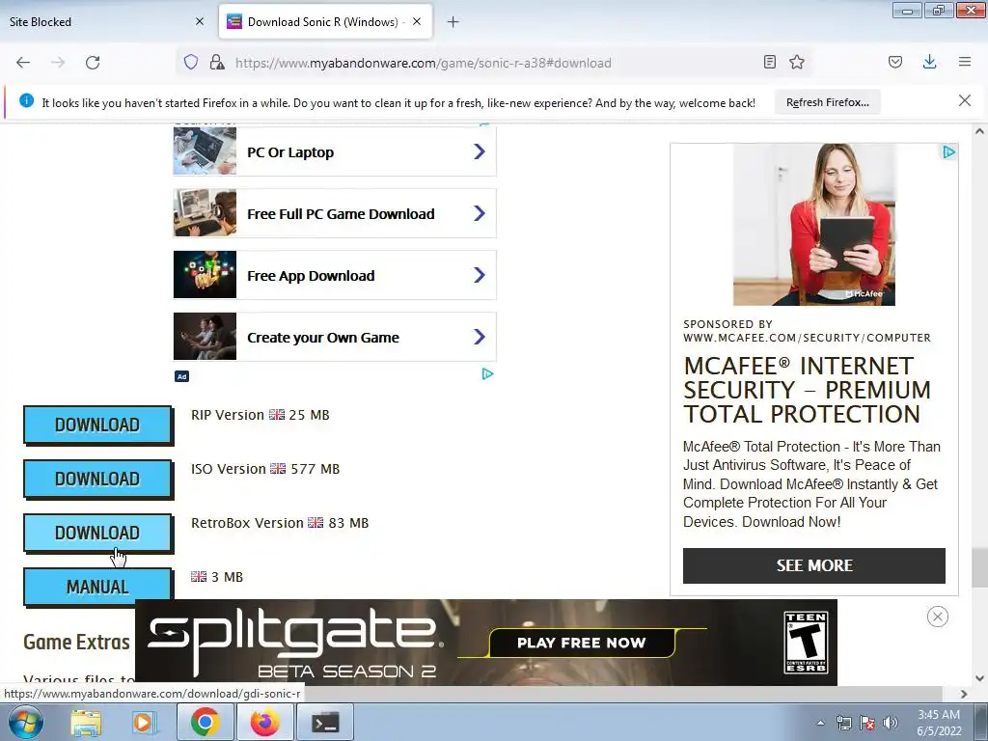Open Windows Explorer from the taskbar
This screenshot has height=741, width=988.
pyautogui.click(x=86, y=722)
